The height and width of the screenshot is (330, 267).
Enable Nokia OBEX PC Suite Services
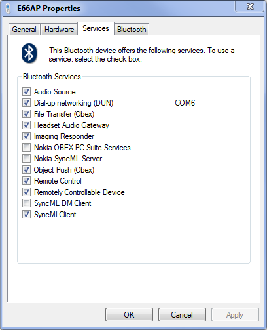(26, 148)
